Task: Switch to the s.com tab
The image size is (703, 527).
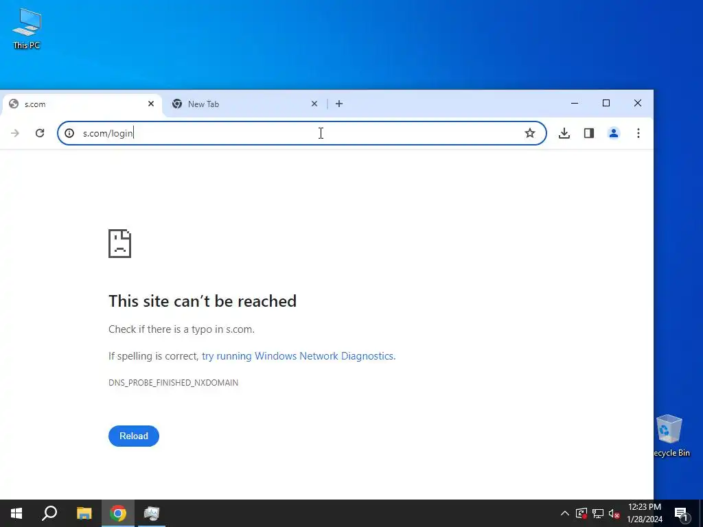Action: pyautogui.click(x=82, y=104)
